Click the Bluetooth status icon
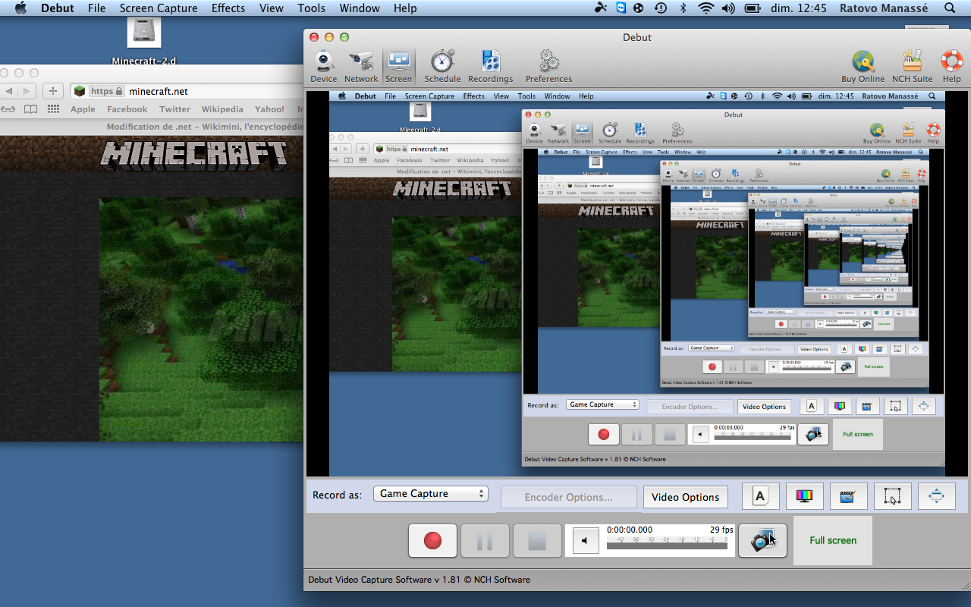Viewport: 971px width, 607px height. 683,8
